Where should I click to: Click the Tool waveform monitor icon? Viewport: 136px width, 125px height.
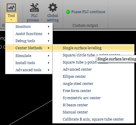pyautogui.click(x=11, y=7)
